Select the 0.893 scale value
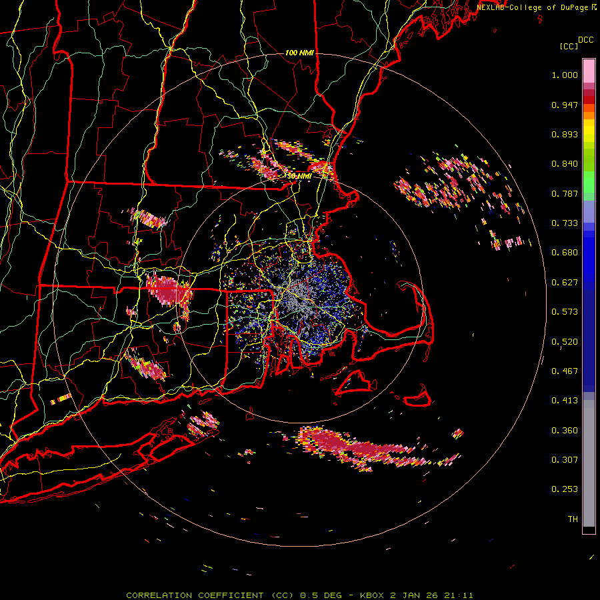The image size is (600, 600). (x=565, y=134)
